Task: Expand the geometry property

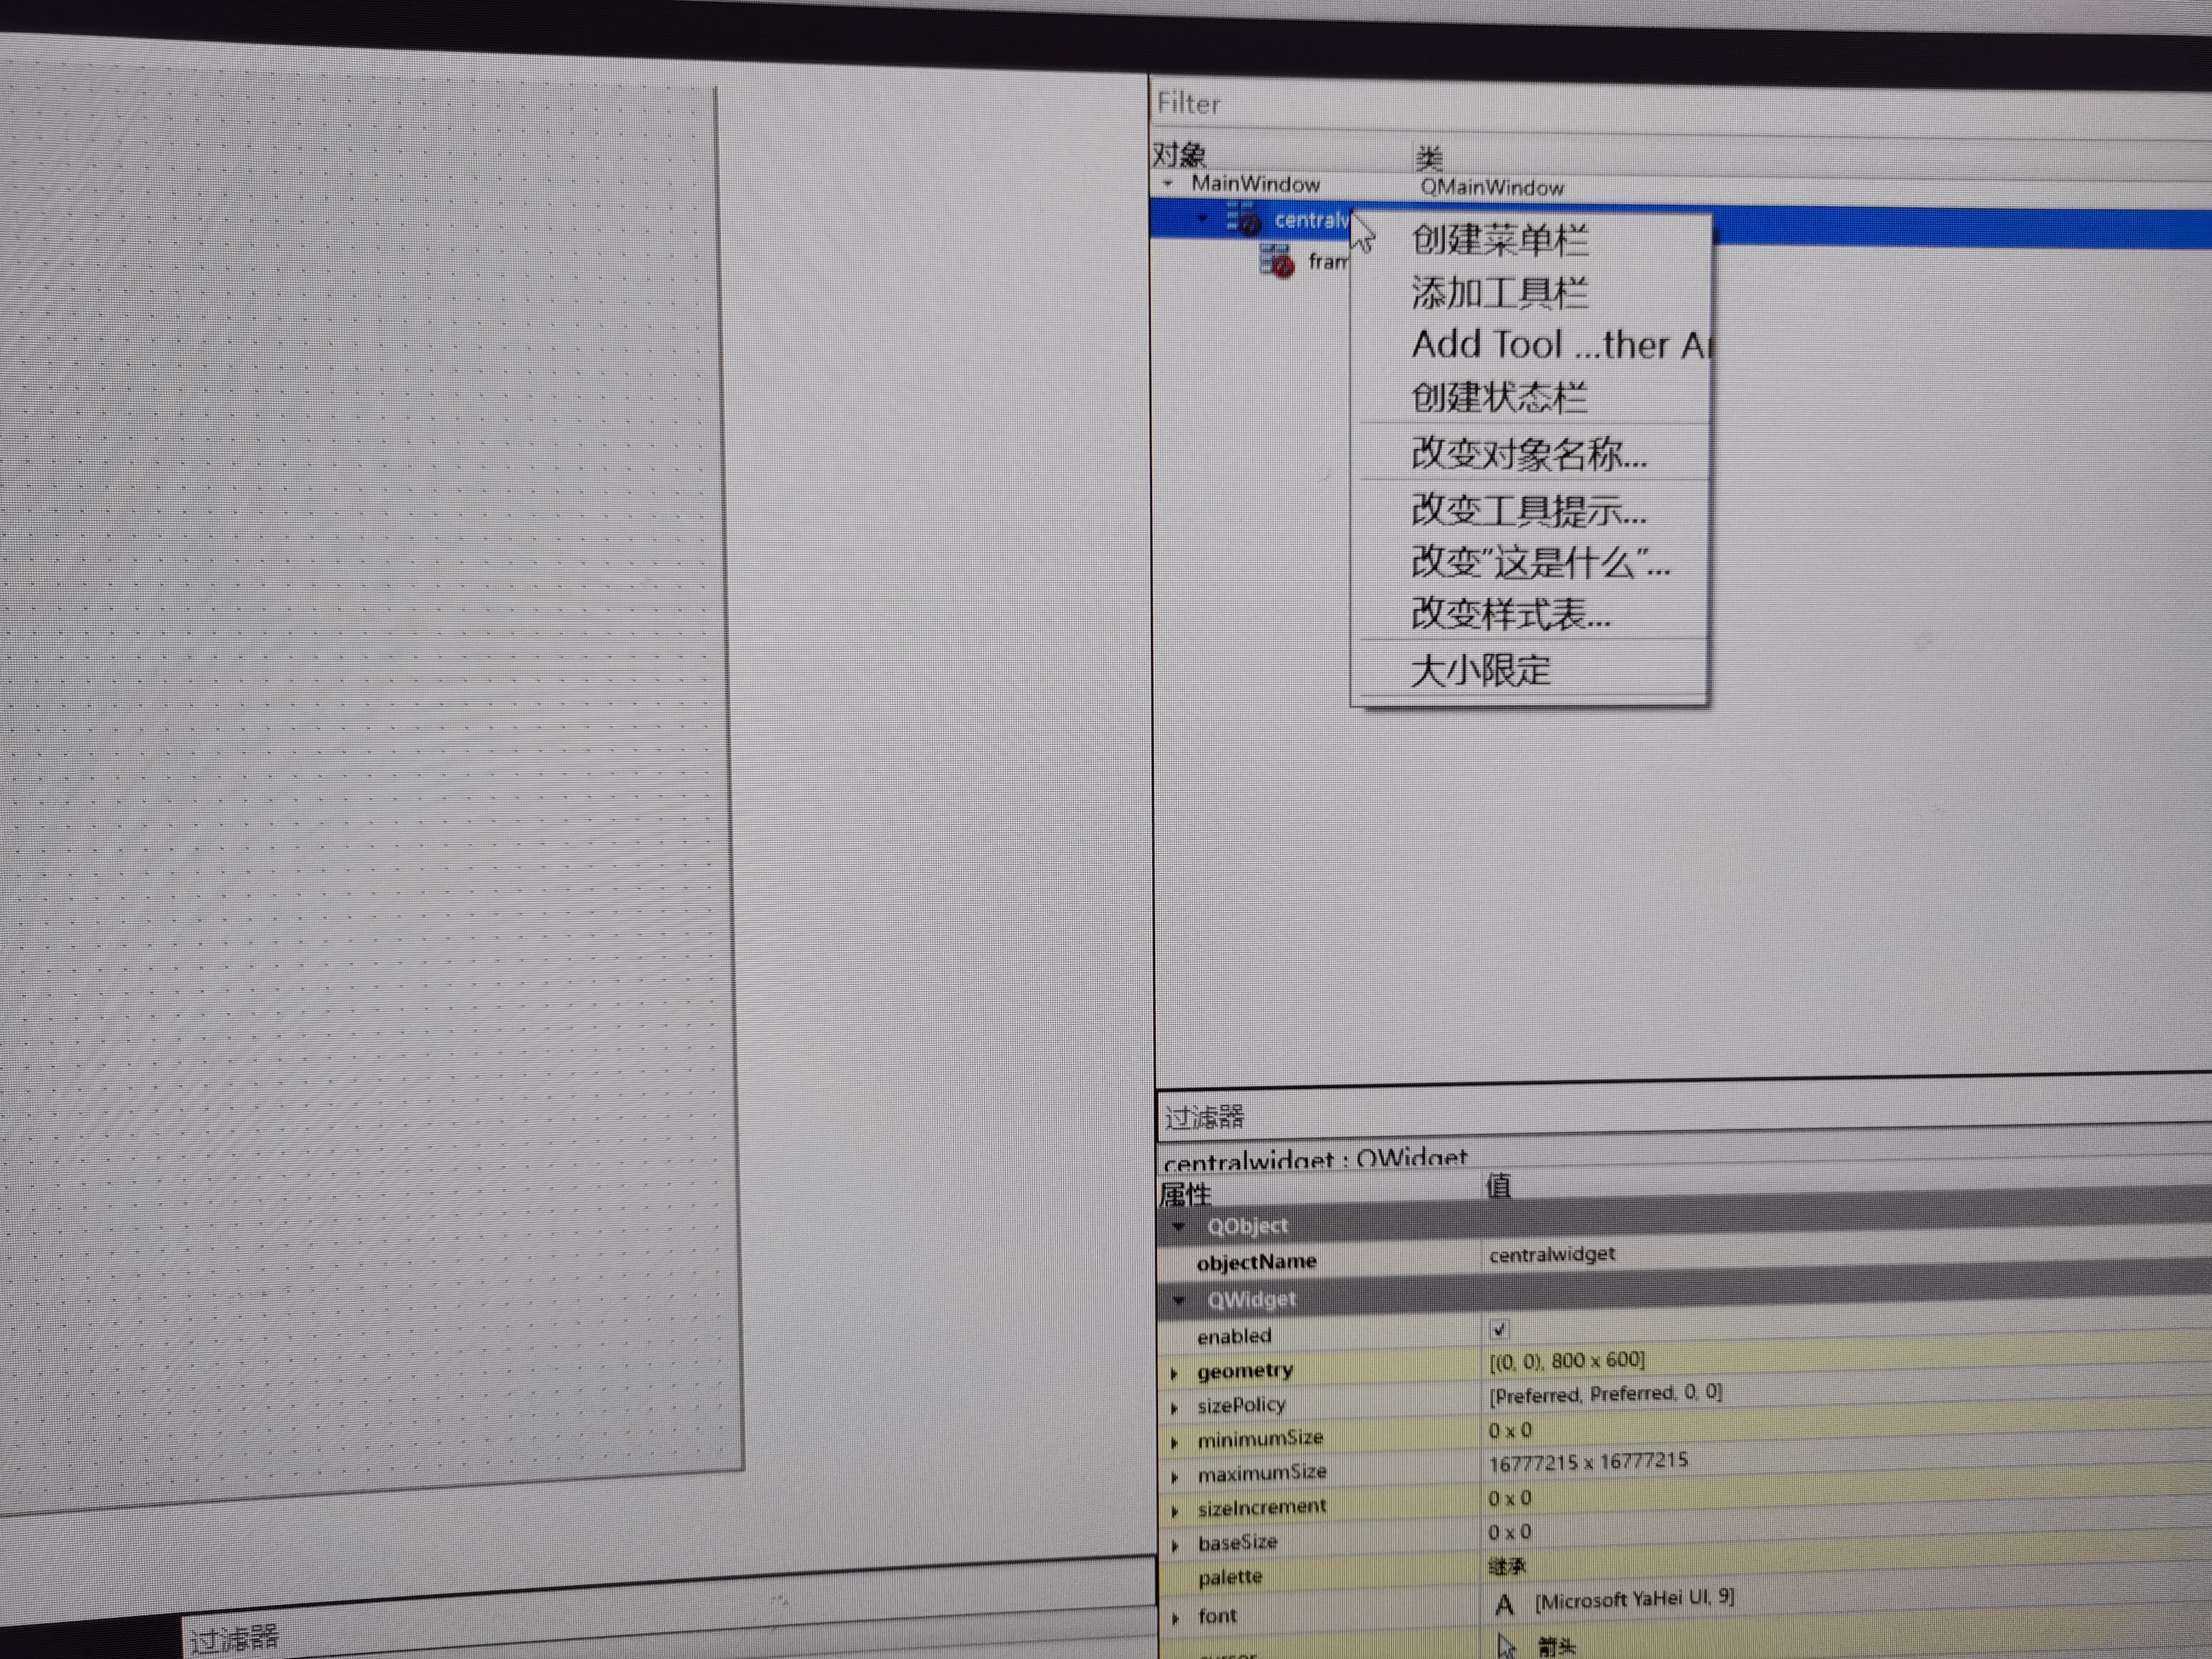Action: (x=1175, y=1373)
